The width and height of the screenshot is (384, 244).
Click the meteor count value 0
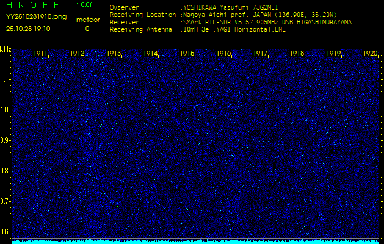[x=87, y=28]
